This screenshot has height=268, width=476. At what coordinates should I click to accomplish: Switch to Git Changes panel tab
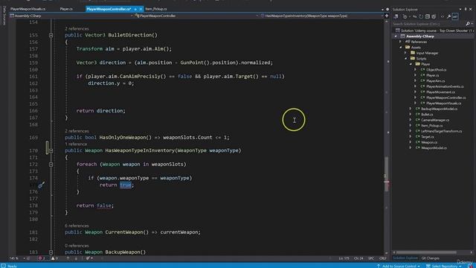[430, 258]
